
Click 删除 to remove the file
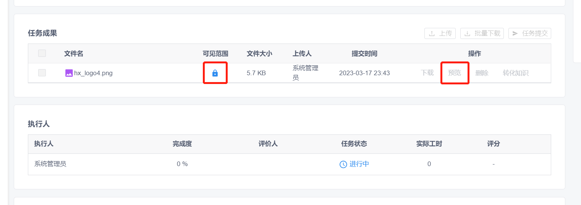482,73
